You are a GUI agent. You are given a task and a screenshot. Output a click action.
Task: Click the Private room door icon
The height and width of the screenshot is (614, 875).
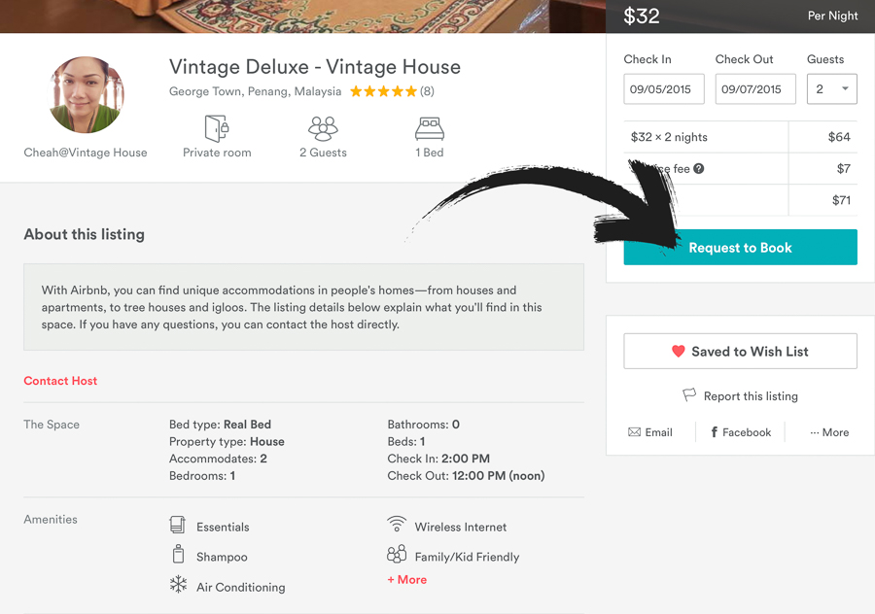217,128
